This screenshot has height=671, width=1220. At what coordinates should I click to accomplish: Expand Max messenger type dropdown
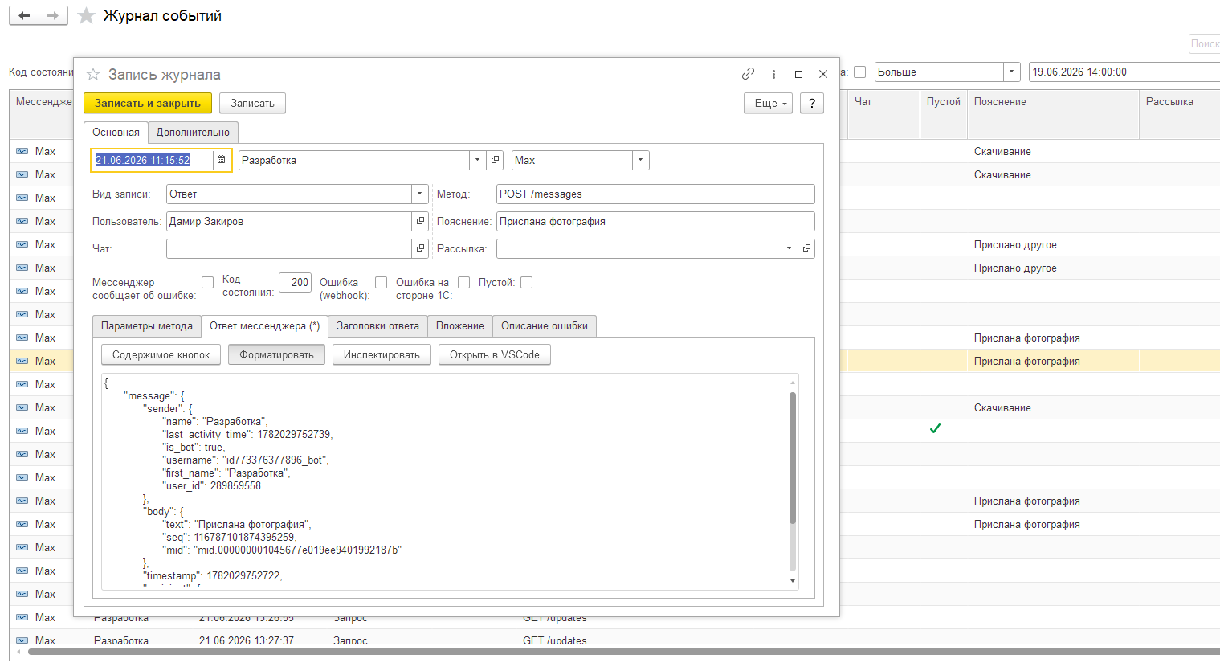click(640, 160)
